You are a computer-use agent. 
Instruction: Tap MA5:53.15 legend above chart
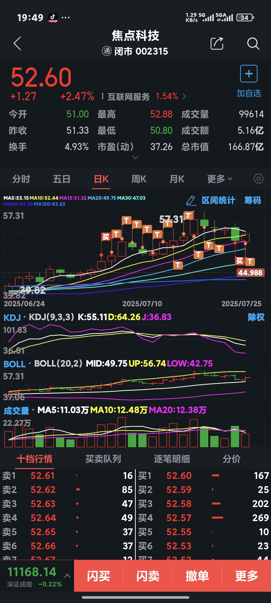click(16, 198)
